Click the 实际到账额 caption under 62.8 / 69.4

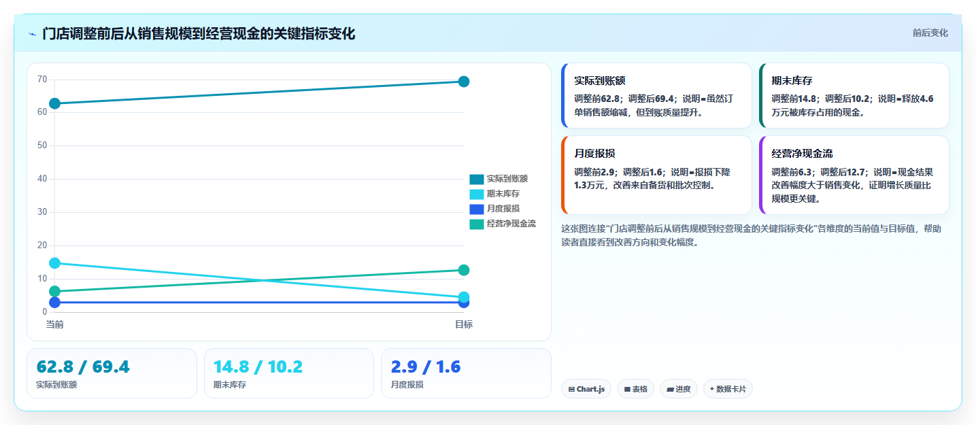[56, 385]
